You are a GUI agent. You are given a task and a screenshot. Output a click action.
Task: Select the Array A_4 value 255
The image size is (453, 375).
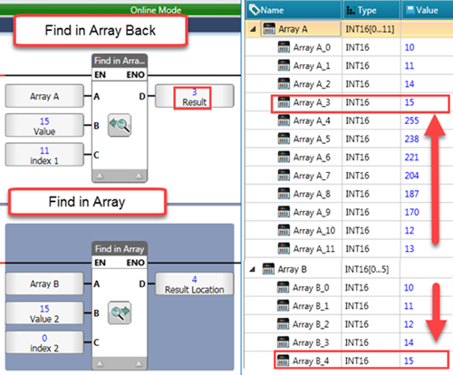[411, 120]
